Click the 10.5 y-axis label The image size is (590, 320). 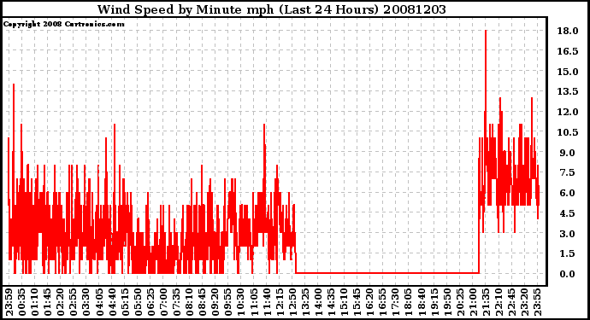click(x=568, y=132)
